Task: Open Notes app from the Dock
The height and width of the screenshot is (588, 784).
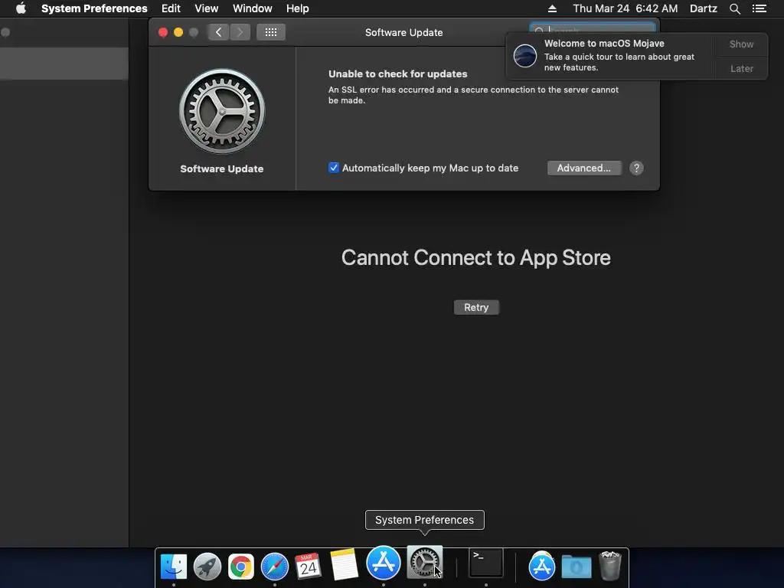Action: point(344,565)
